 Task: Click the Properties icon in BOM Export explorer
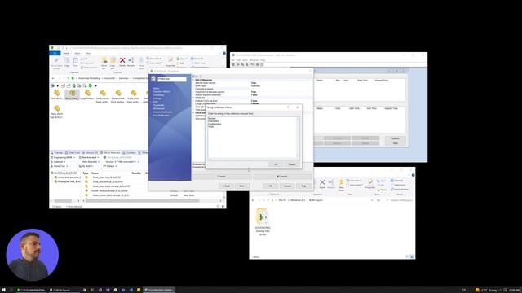tap(370, 183)
